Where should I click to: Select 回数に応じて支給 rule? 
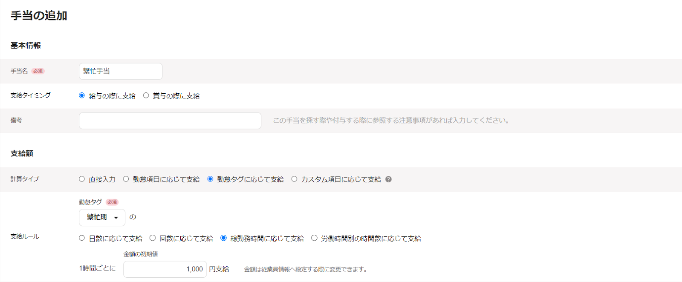tap(153, 238)
